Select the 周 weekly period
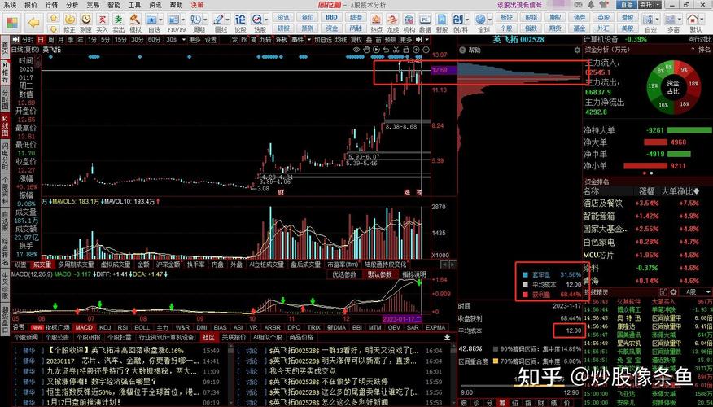 pos(51,40)
